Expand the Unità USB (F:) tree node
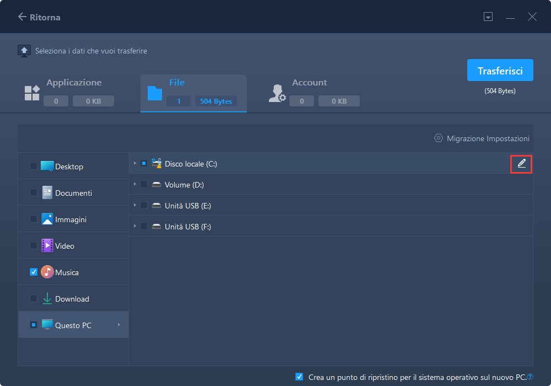The height and width of the screenshot is (386, 551). (x=135, y=226)
